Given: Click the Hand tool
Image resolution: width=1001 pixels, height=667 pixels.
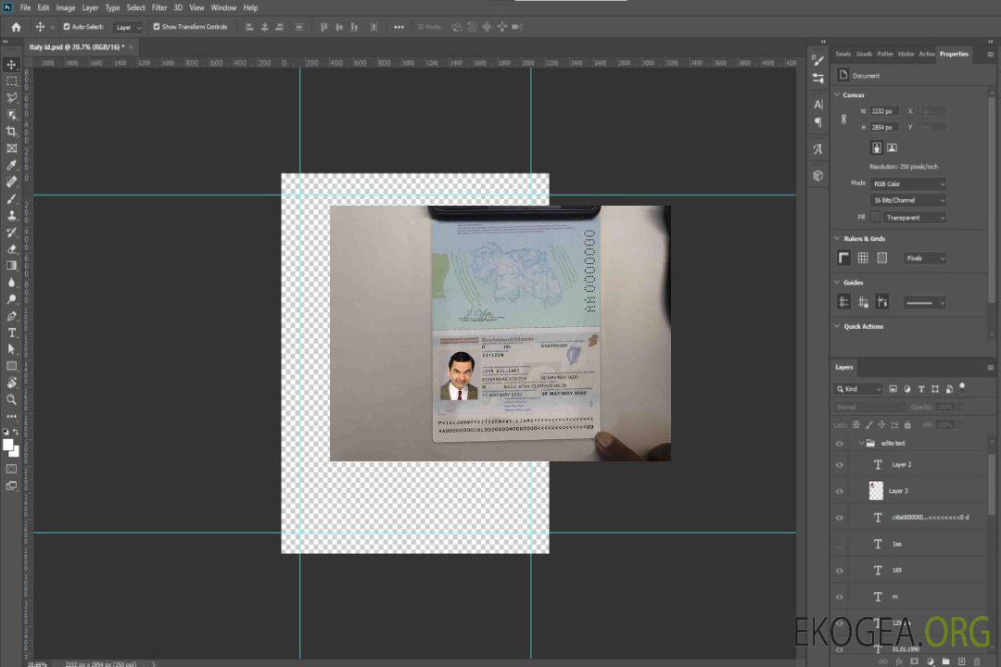Looking at the screenshot, I should pos(12,383).
